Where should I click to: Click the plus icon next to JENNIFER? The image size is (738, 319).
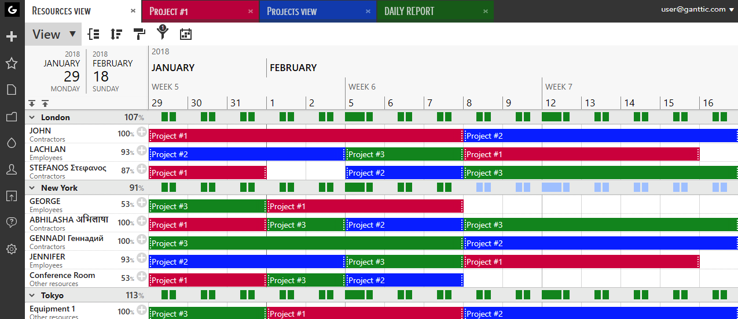(141, 258)
